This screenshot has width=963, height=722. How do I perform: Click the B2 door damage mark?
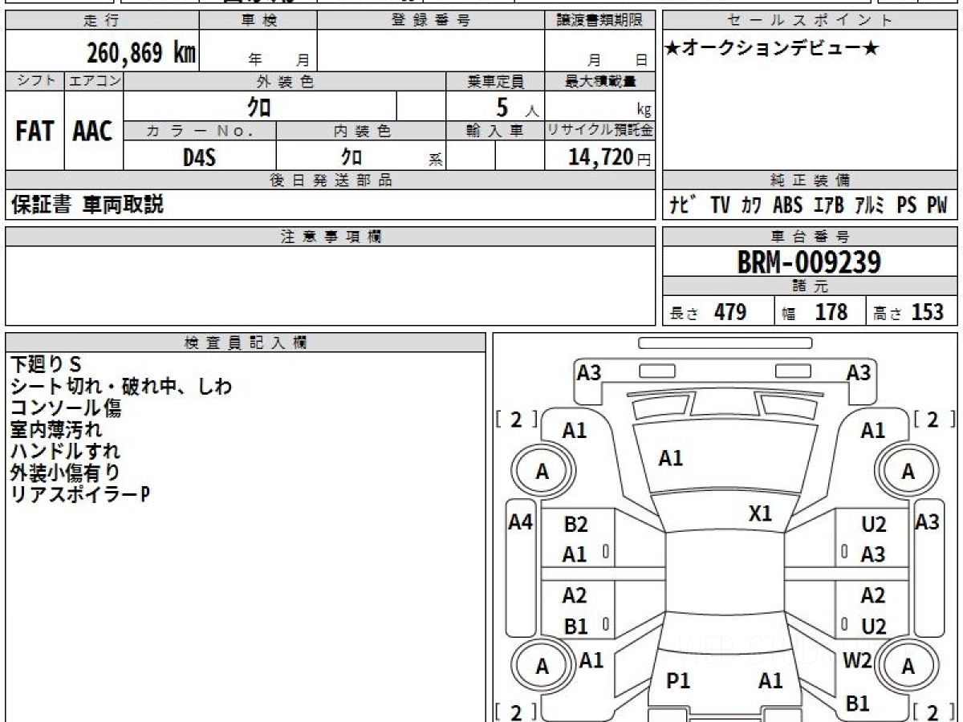pos(575,525)
